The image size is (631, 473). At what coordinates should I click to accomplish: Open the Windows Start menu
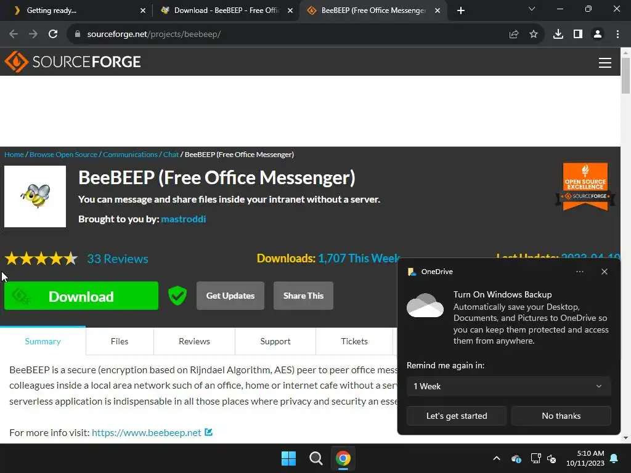[x=288, y=458]
